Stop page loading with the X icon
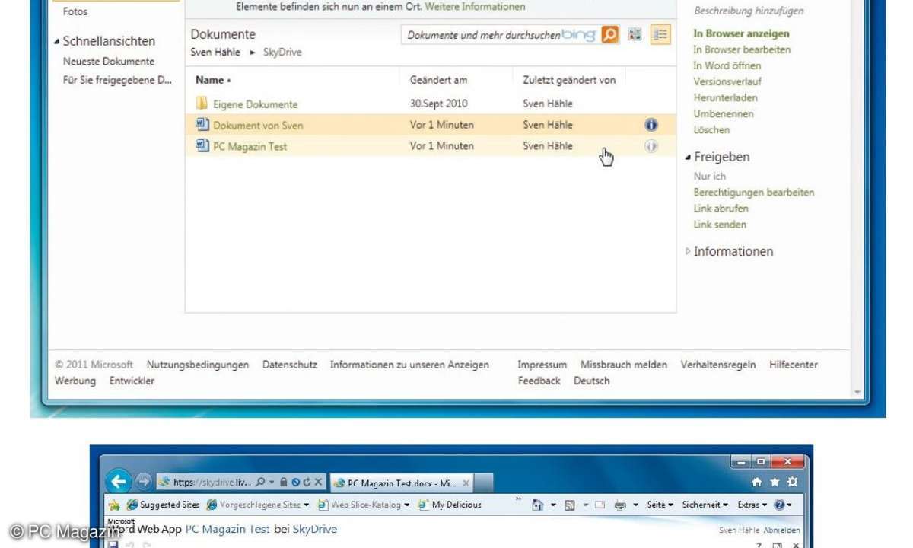The image size is (913, 548). click(x=317, y=483)
